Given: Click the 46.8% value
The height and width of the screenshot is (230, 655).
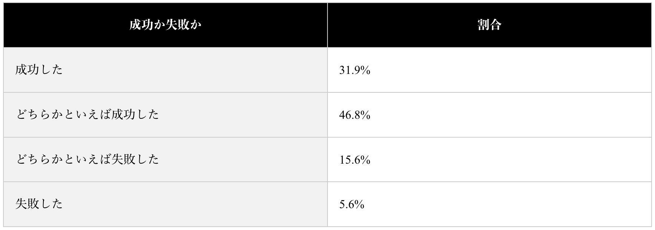Looking at the screenshot, I should point(355,115).
